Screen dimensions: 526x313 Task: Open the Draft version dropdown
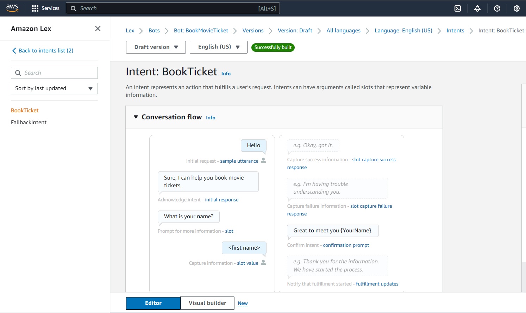[156, 47]
